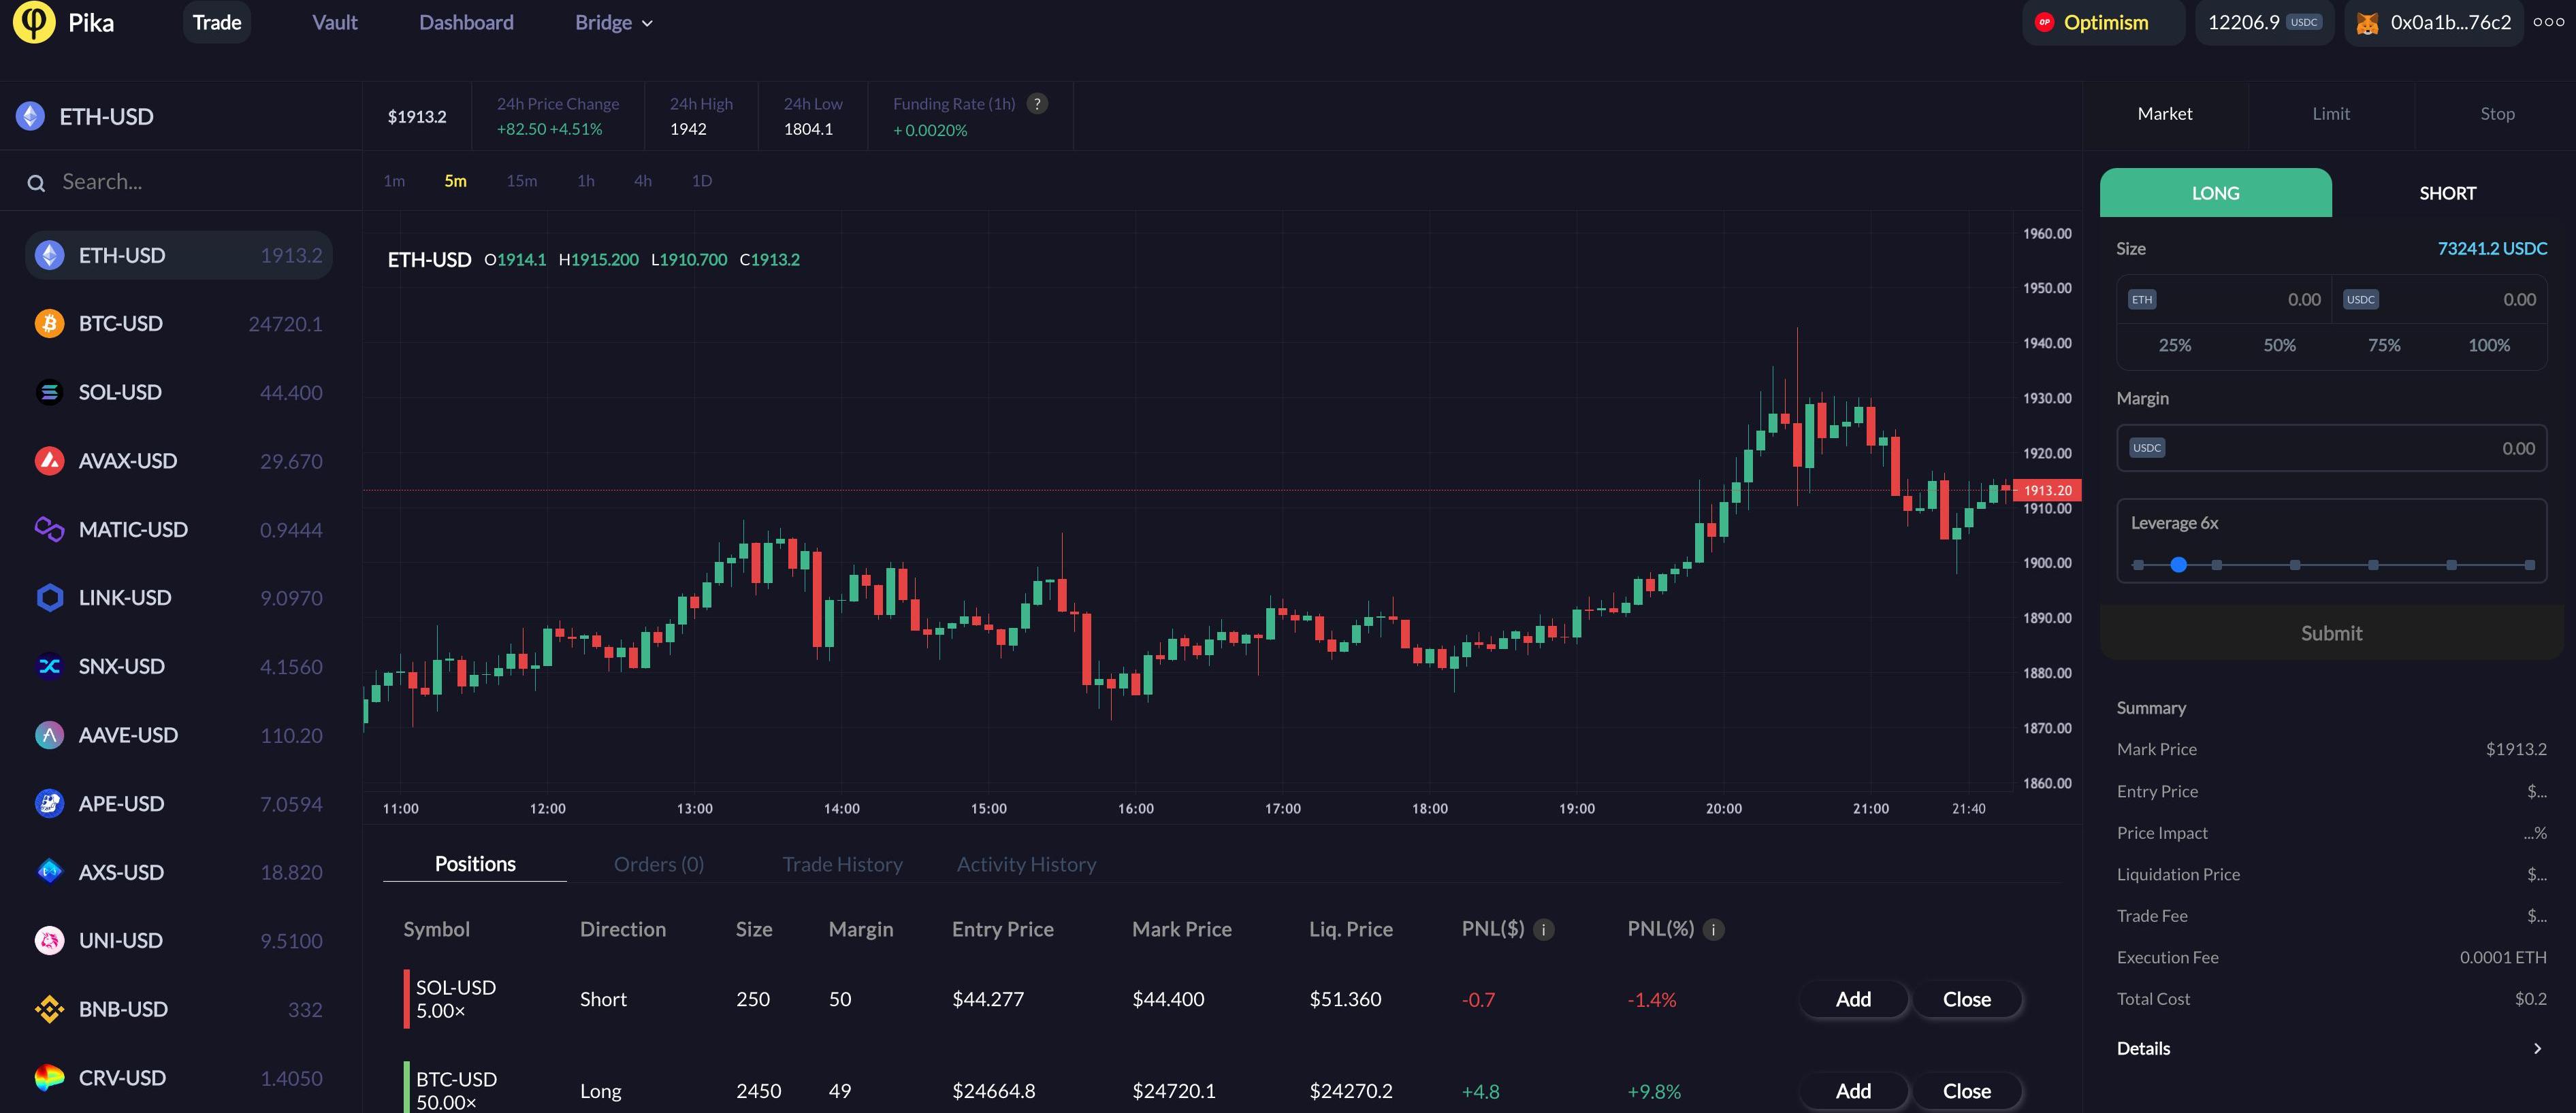Switch to the Limit order tab
This screenshot has width=2576, height=1113.
click(x=2330, y=114)
